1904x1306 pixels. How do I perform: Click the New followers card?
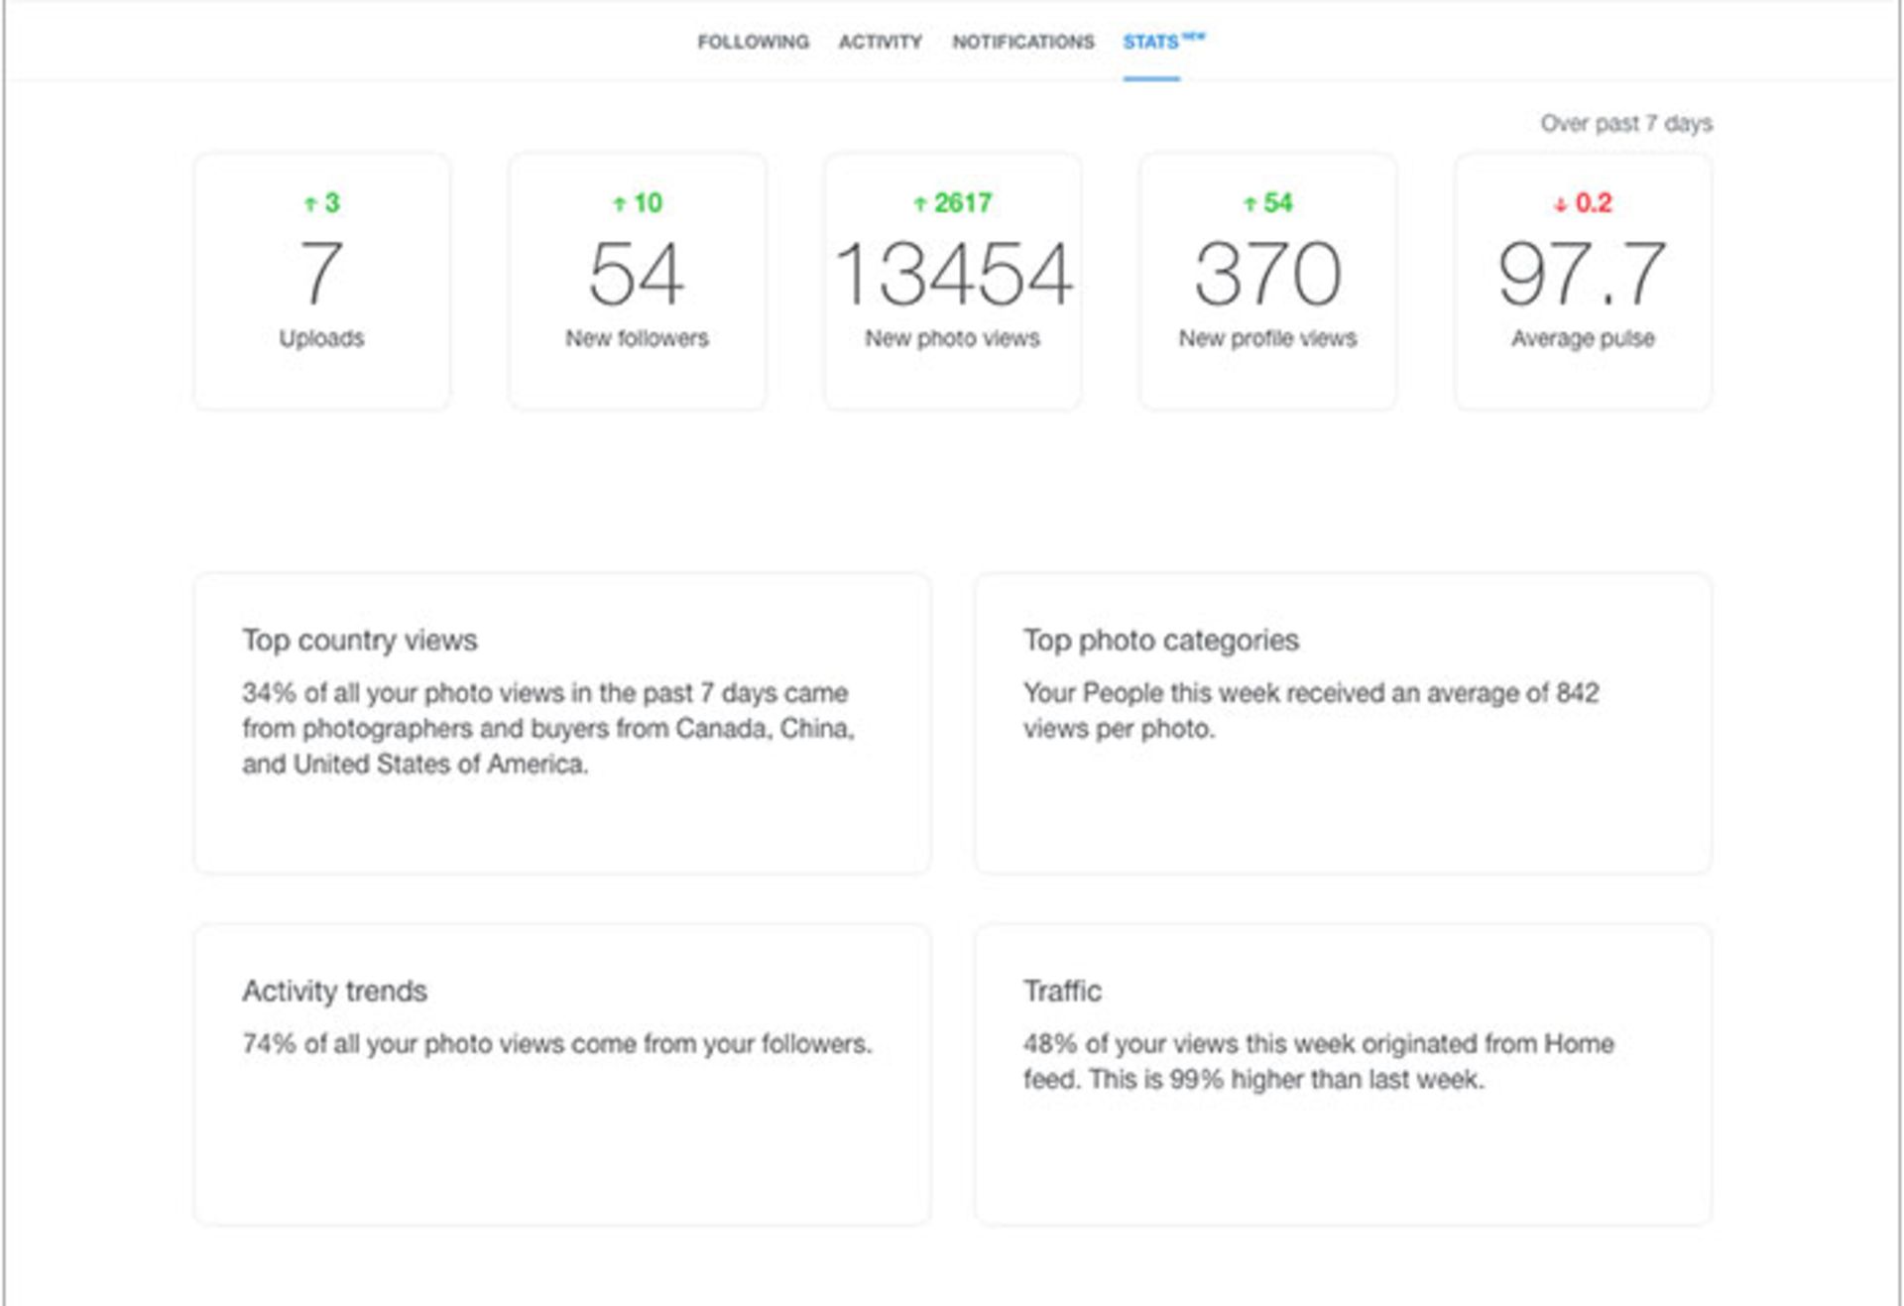pyautogui.click(x=637, y=281)
